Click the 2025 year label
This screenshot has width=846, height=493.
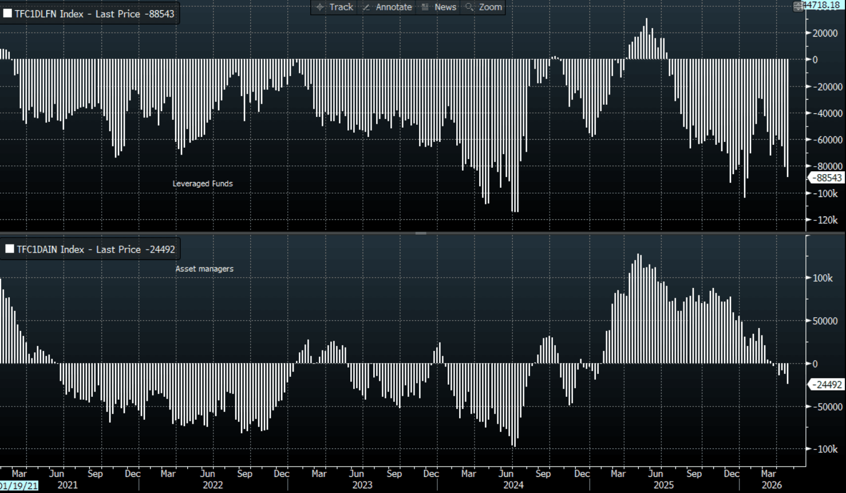[664, 485]
